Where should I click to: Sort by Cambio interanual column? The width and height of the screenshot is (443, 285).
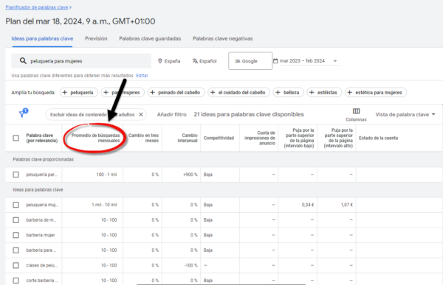click(188, 138)
